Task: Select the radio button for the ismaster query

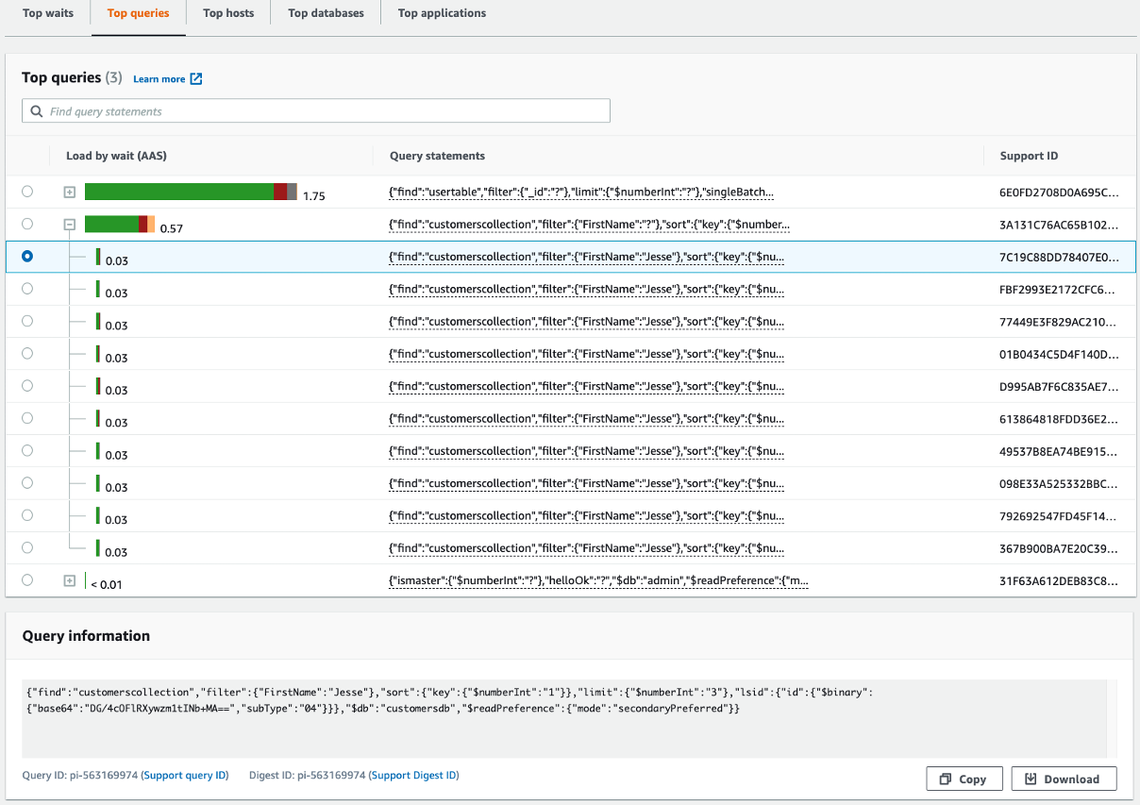Action: [x=27, y=579]
